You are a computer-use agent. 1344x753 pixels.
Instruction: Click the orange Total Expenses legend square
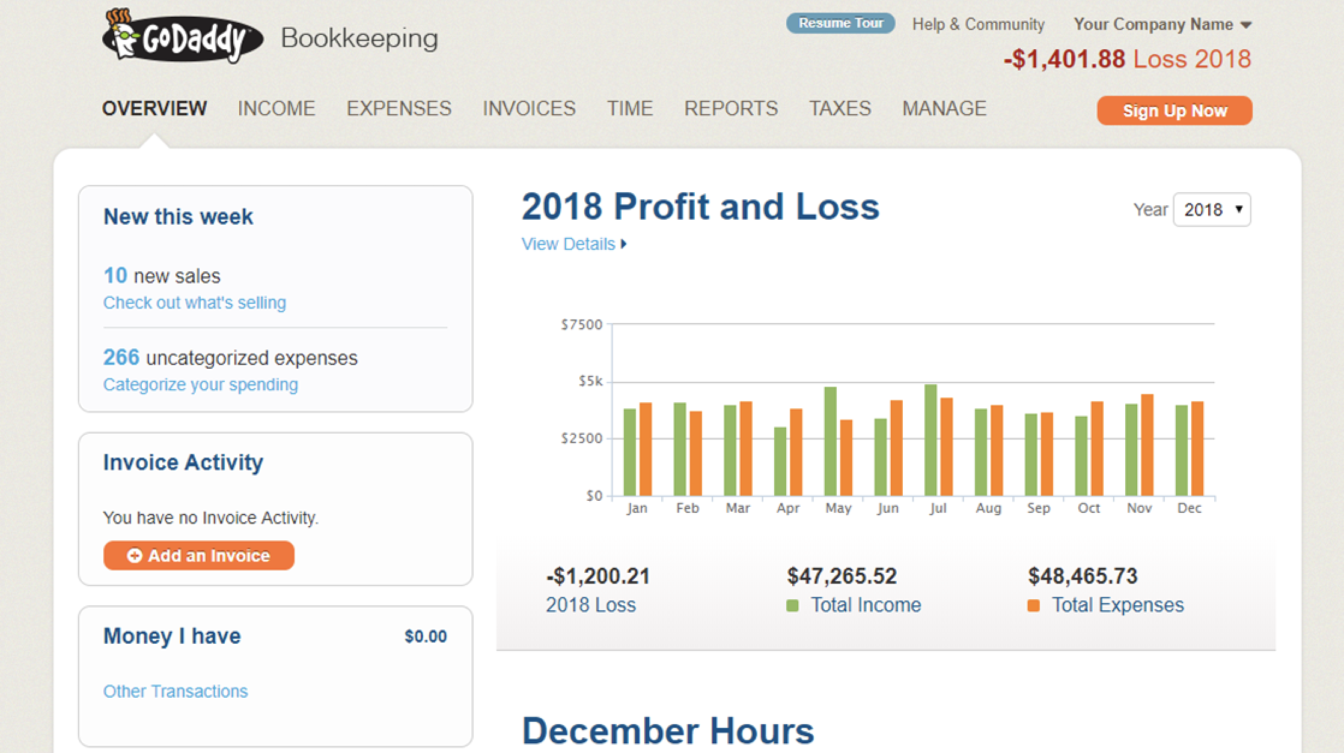[1033, 605]
